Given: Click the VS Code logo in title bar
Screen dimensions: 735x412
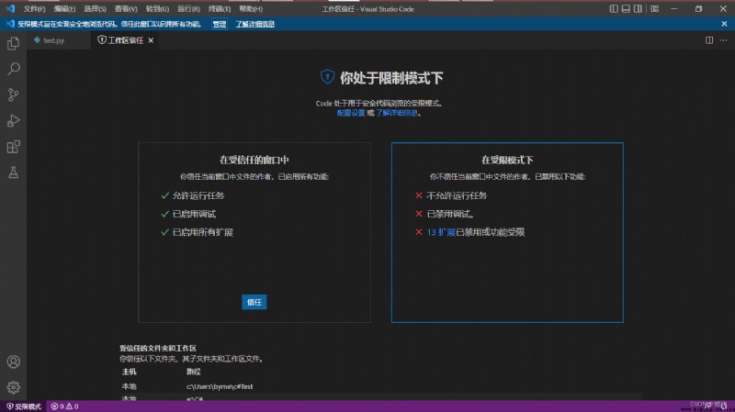Looking at the screenshot, I should [x=10, y=8].
